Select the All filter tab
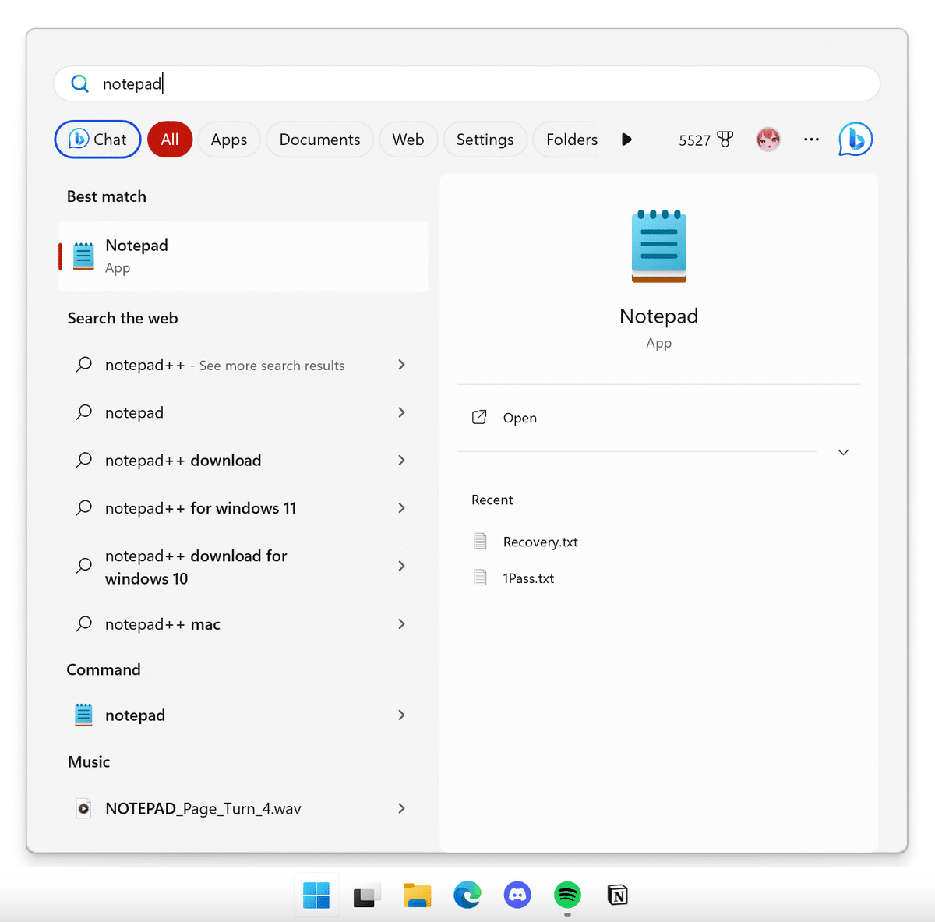This screenshot has width=935, height=922. (x=170, y=140)
